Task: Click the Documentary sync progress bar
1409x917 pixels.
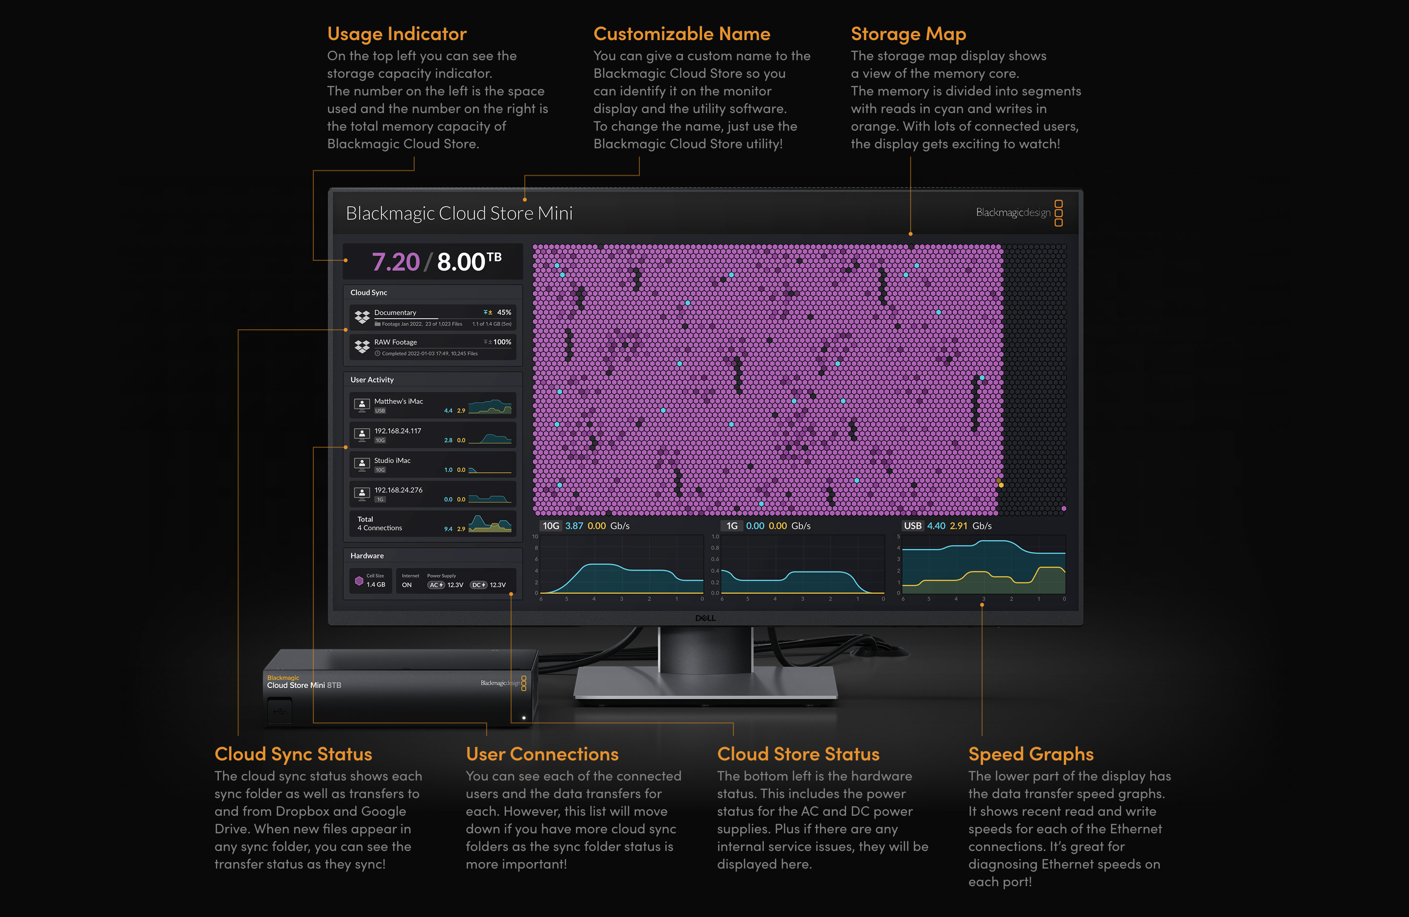Action: pos(443,318)
